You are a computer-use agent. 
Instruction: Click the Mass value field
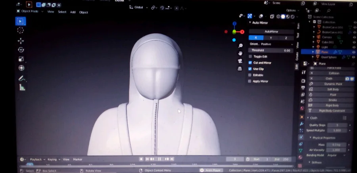[336, 144]
